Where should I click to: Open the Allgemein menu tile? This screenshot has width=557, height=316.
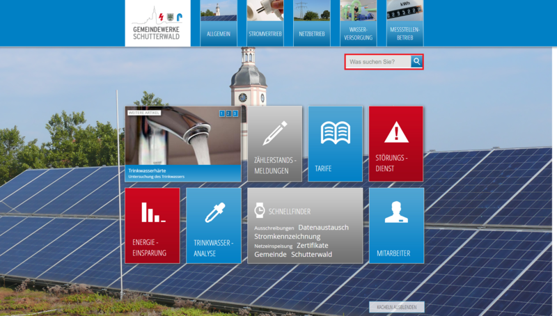pyautogui.click(x=219, y=23)
